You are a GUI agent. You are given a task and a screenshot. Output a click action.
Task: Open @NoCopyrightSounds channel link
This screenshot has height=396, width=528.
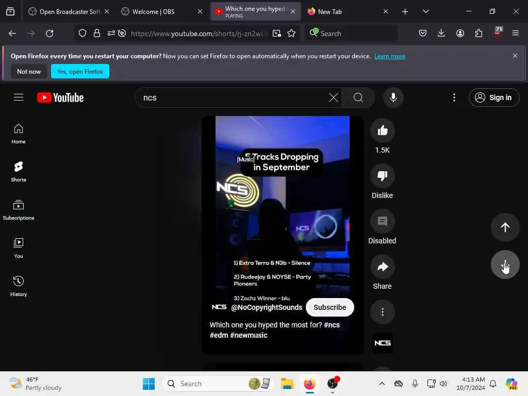(x=267, y=307)
